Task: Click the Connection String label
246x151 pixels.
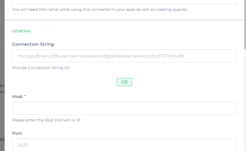Action: pyautogui.click(x=33, y=44)
